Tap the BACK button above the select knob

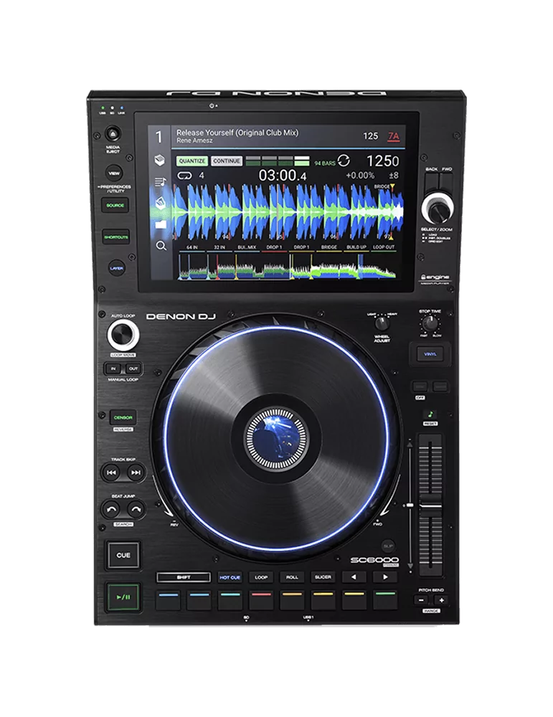tap(432, 182)
